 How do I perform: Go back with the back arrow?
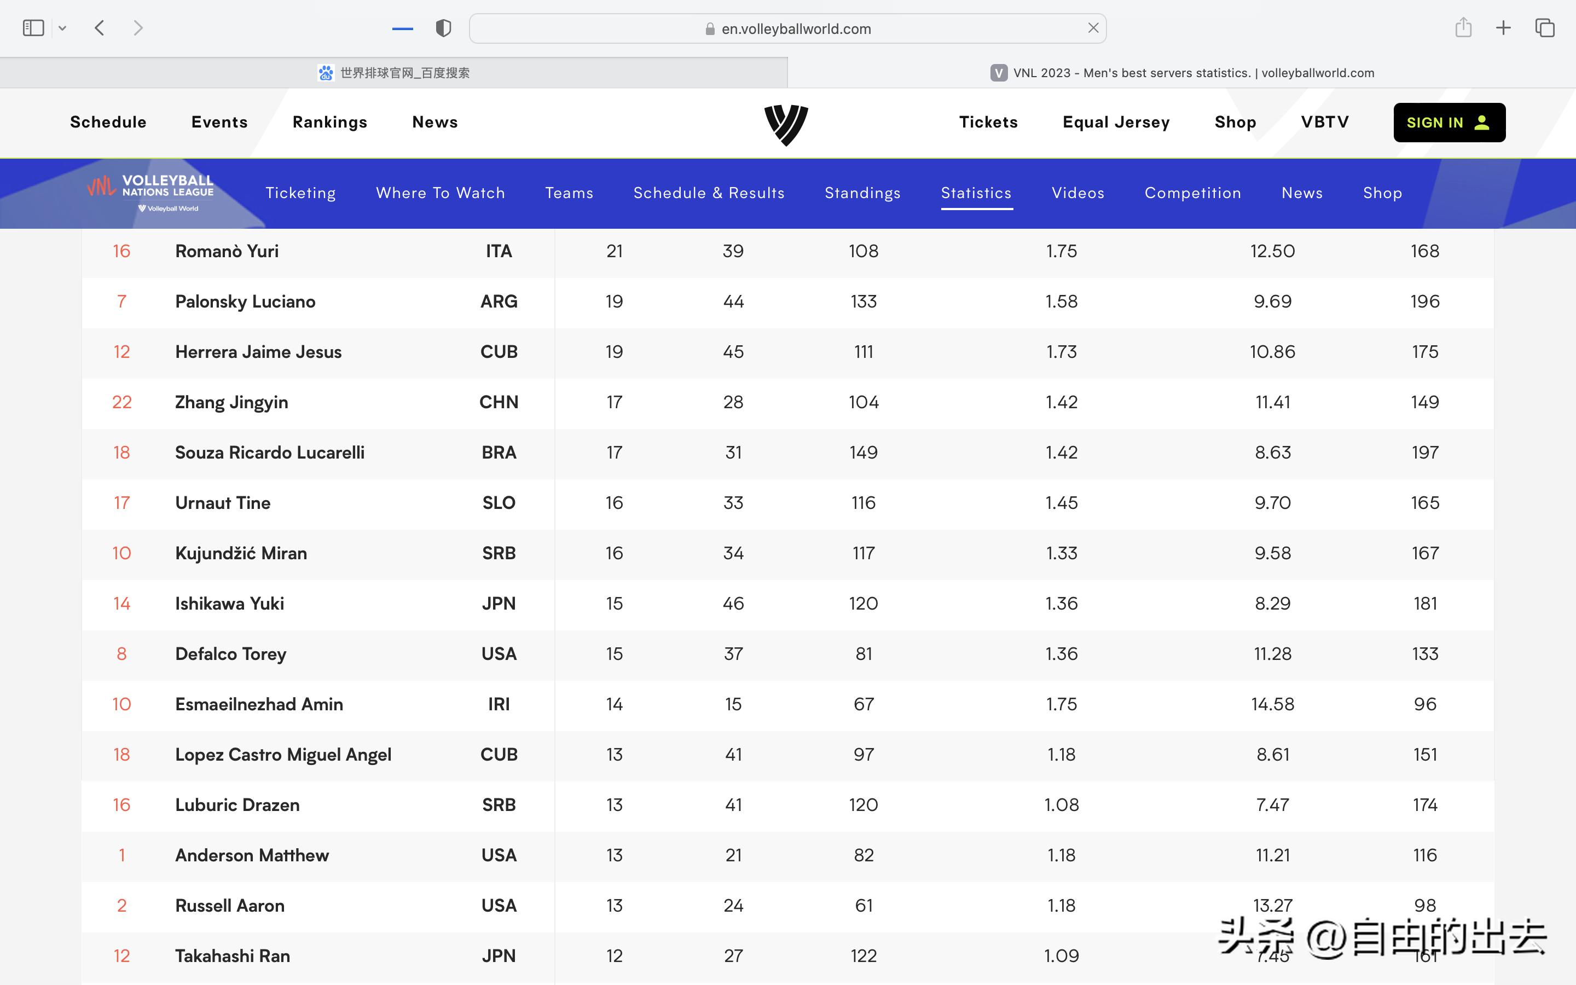[100, 28]
